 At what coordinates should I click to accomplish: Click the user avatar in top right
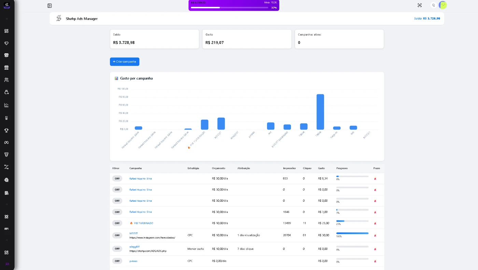point(442,5)
